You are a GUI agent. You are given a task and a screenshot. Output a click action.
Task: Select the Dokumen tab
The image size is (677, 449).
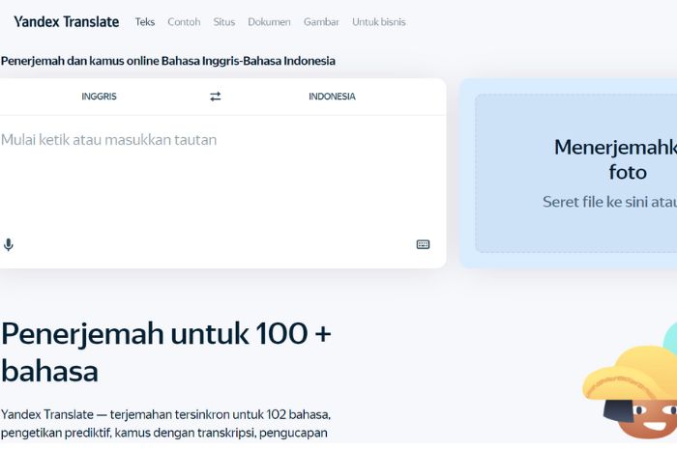coord(269,22)
